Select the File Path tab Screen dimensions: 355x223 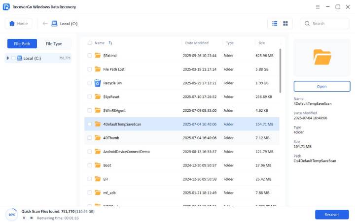(22, 44)
